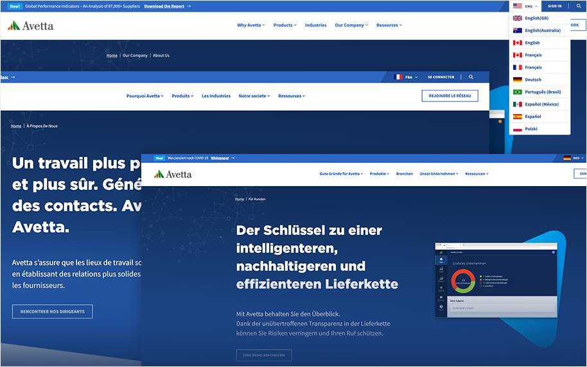Click SIGN IN in English top bar
This screenshot has height=367, width=587.
pyautogui.click(x=554, y=6)
